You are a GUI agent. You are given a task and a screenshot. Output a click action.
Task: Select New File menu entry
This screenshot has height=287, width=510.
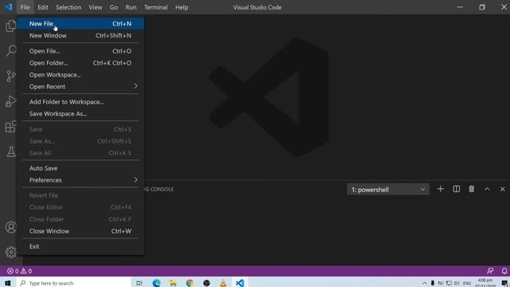[80, 23]
